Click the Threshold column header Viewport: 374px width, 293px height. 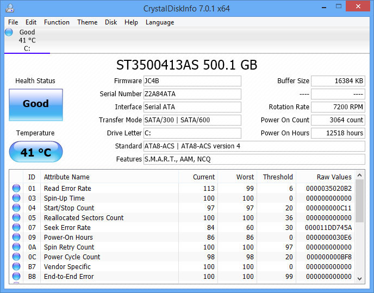[277, 177]
